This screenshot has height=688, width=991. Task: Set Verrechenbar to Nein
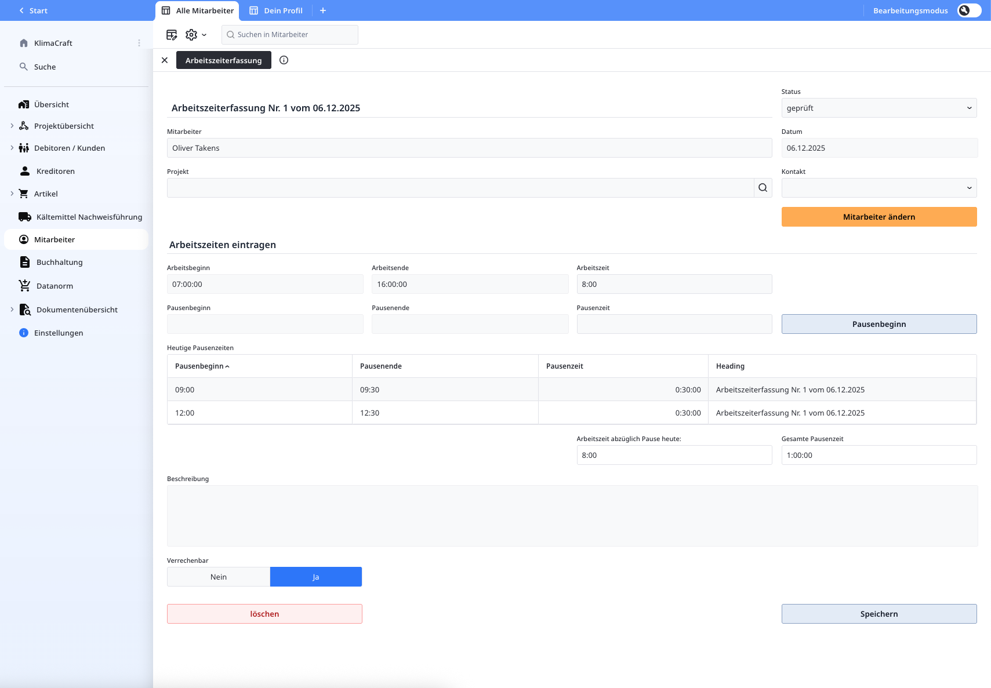tap(219, 577)
